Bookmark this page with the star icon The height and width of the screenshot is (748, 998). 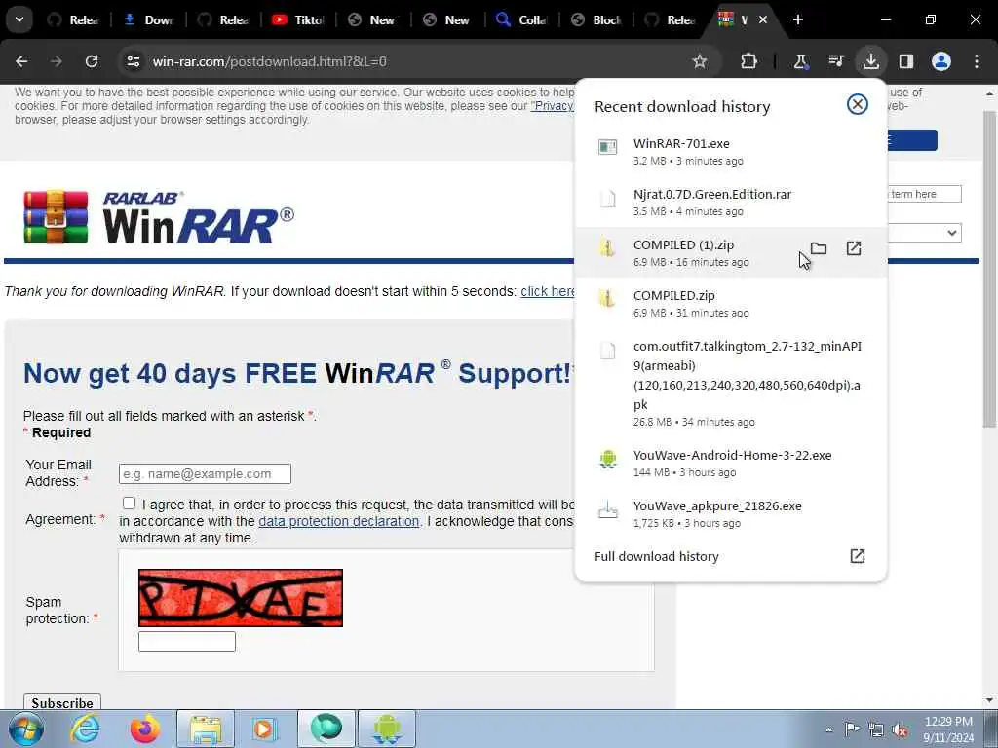point(700,61)
